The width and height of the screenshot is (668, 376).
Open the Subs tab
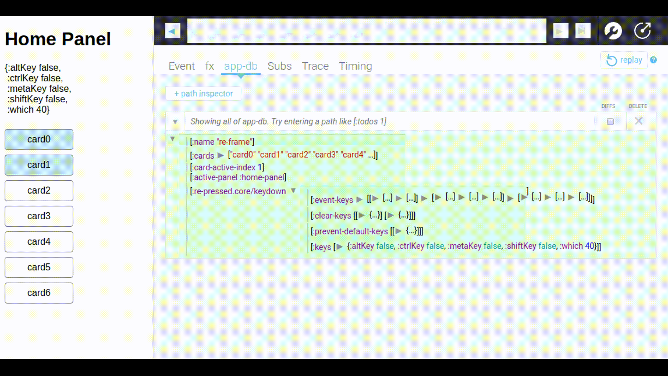pyautogui.click(x=279, y=66)
